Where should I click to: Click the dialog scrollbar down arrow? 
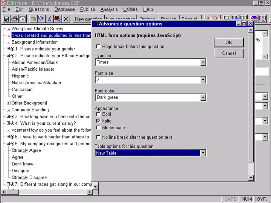(251, 178)
